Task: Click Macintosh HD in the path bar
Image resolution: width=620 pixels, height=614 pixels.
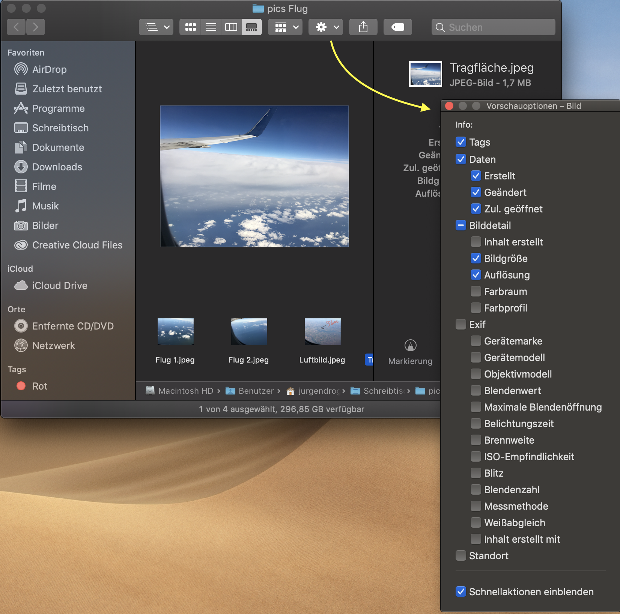Action: pos(185,391)
